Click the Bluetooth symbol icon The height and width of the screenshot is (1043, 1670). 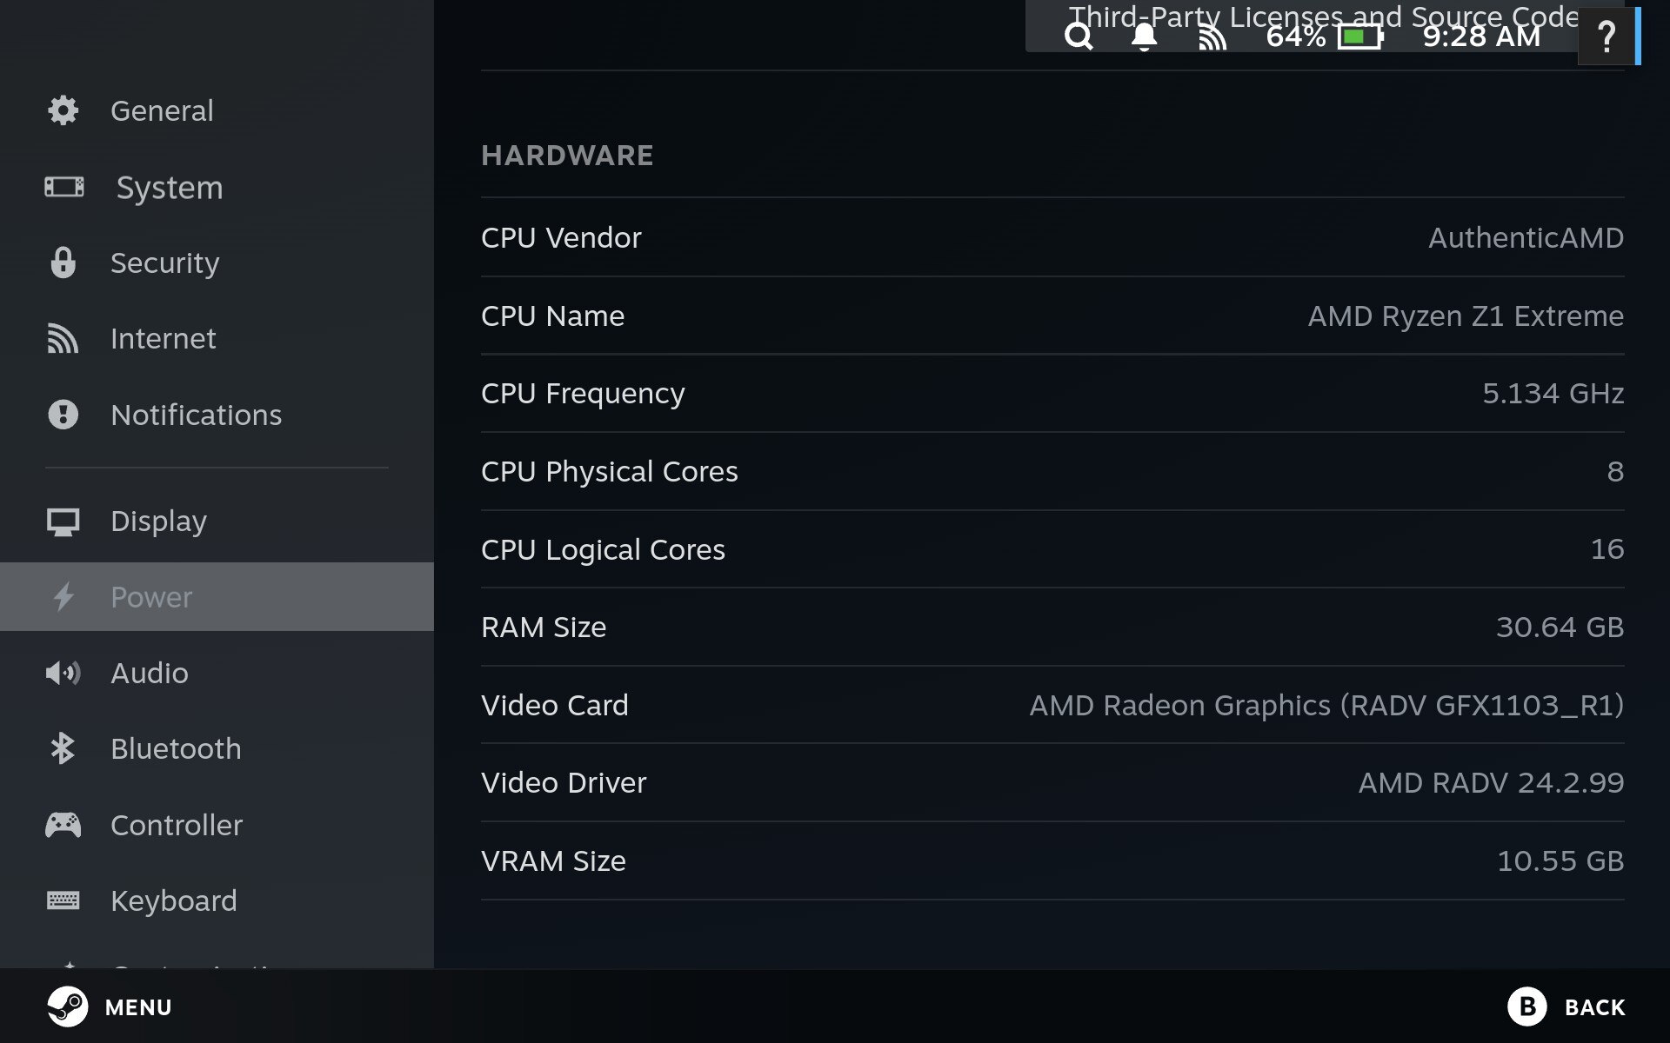63,748
